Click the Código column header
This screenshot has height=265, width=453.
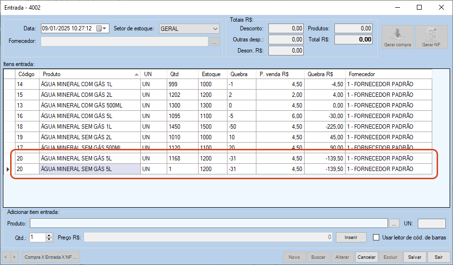pos(27,74)
